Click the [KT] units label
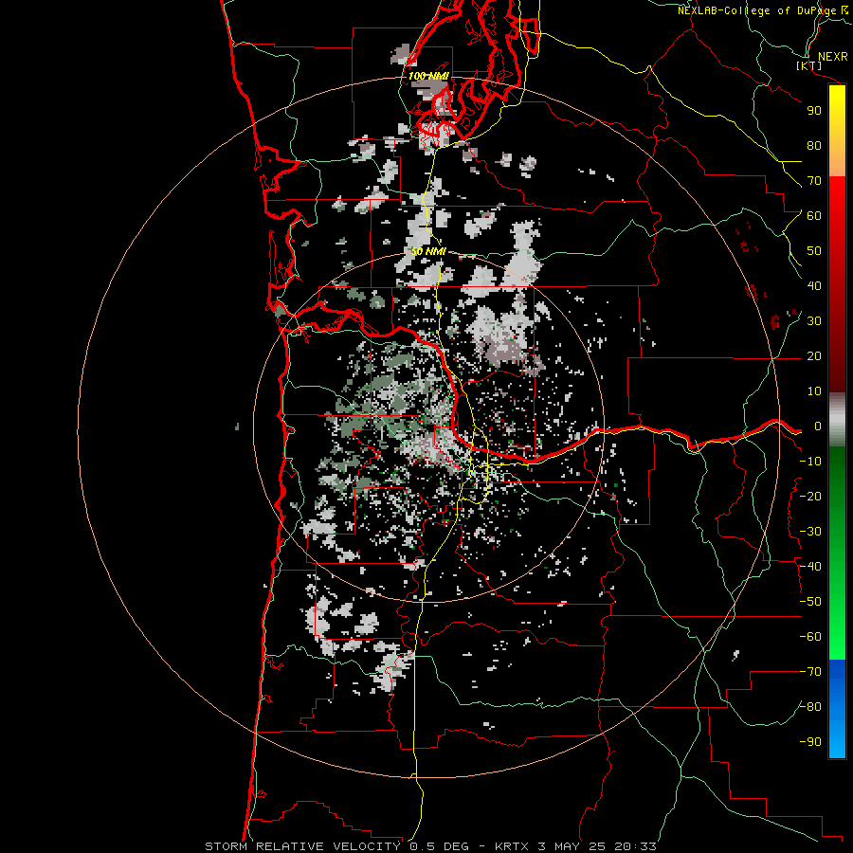The width and height of the screenshot is (853, 853). point(809,65)
